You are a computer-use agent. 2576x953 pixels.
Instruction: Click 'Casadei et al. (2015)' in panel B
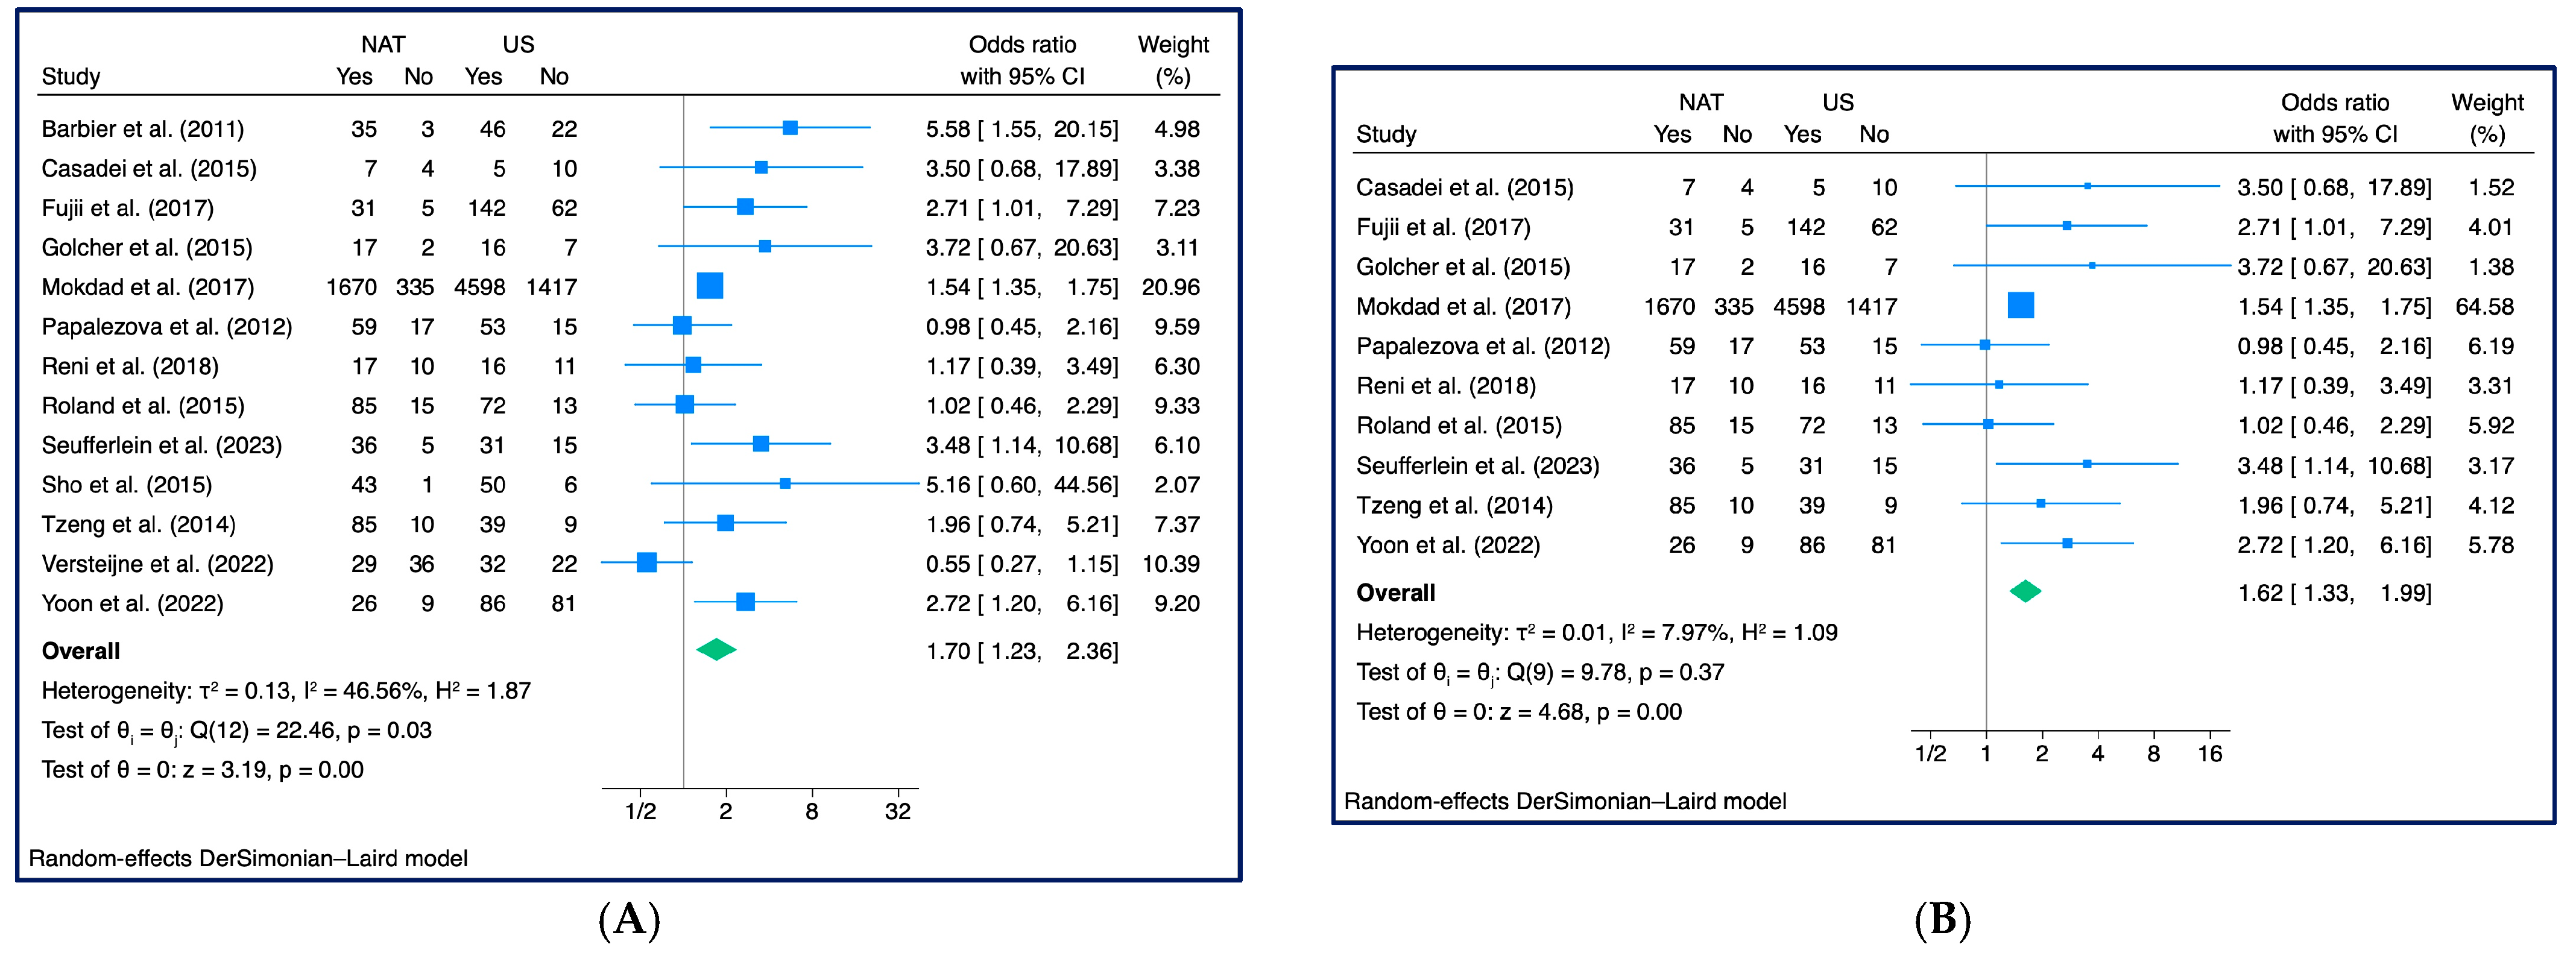(x=1464, y=187)
